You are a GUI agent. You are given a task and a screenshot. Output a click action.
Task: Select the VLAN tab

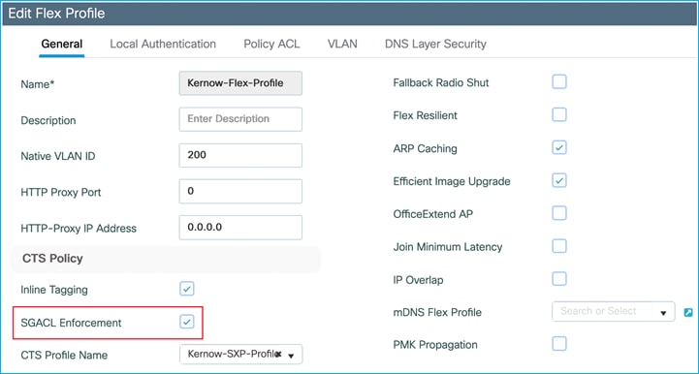pos(342,44)
